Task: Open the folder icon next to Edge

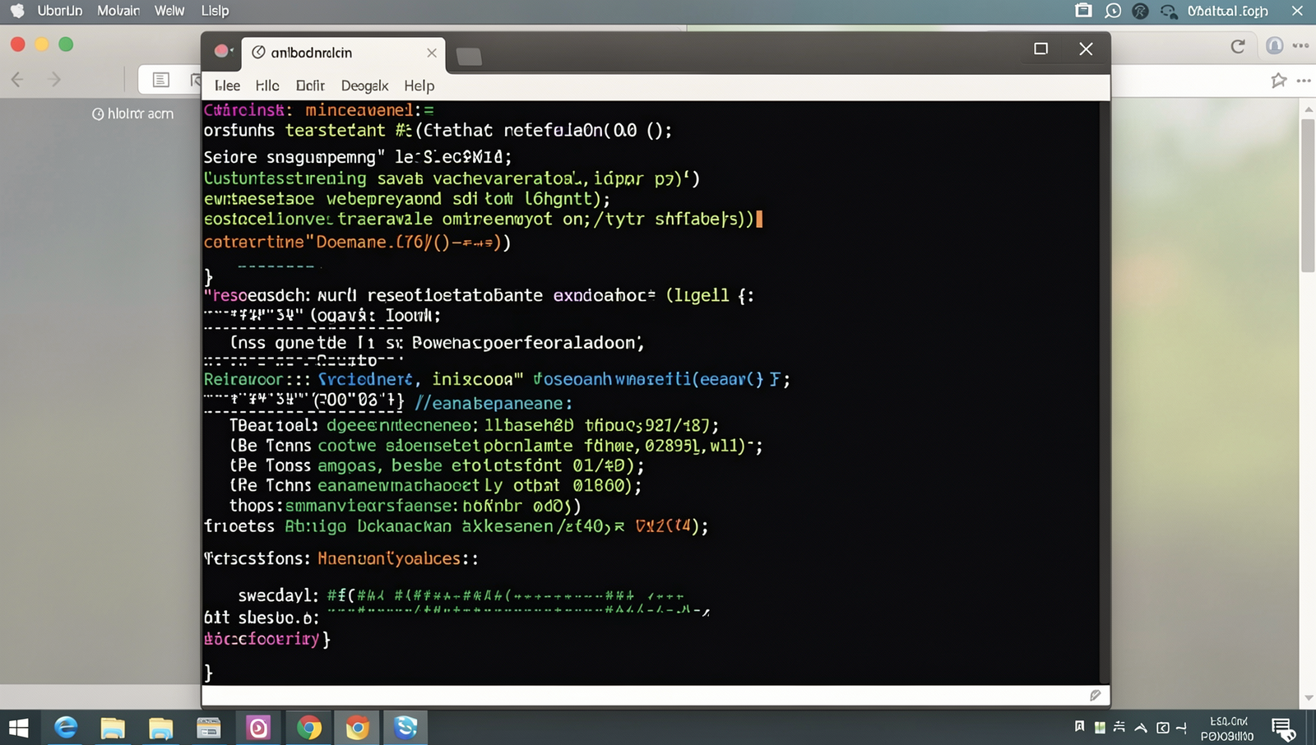Action: [113, 728]
